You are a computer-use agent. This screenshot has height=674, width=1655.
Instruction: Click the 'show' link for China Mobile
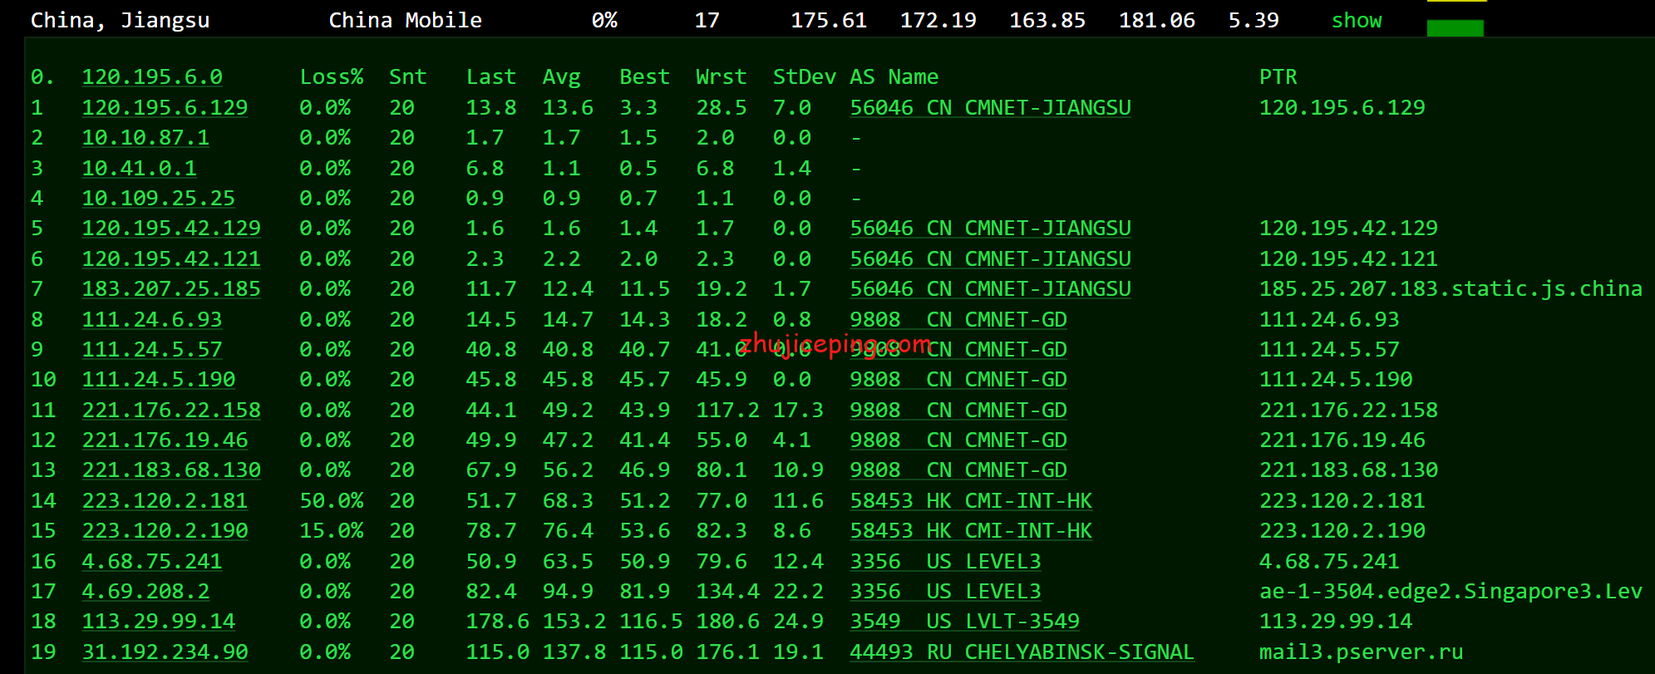point(1357,21)
